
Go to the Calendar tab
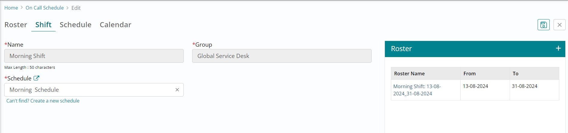click(115, 25)
